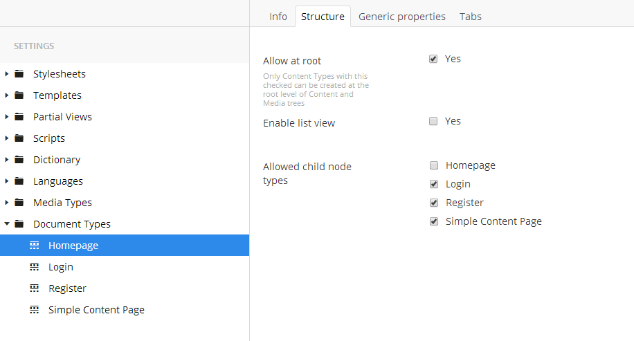Select the Homepage document type item

click(x=125, y=246)
